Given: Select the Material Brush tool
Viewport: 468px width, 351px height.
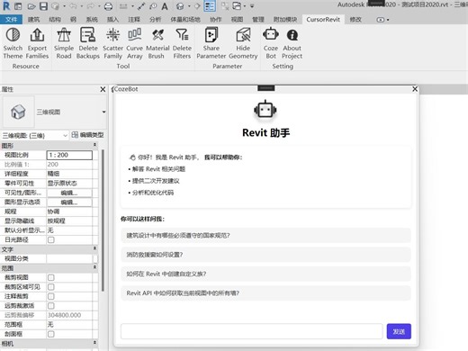Looking at the screenshot, I should click(157, 43).
